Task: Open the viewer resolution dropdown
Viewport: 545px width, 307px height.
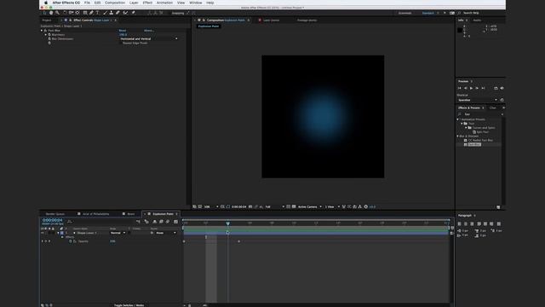Action: click(274, 206)
